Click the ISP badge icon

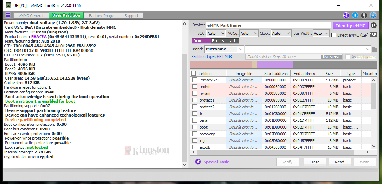pos(373,34)
